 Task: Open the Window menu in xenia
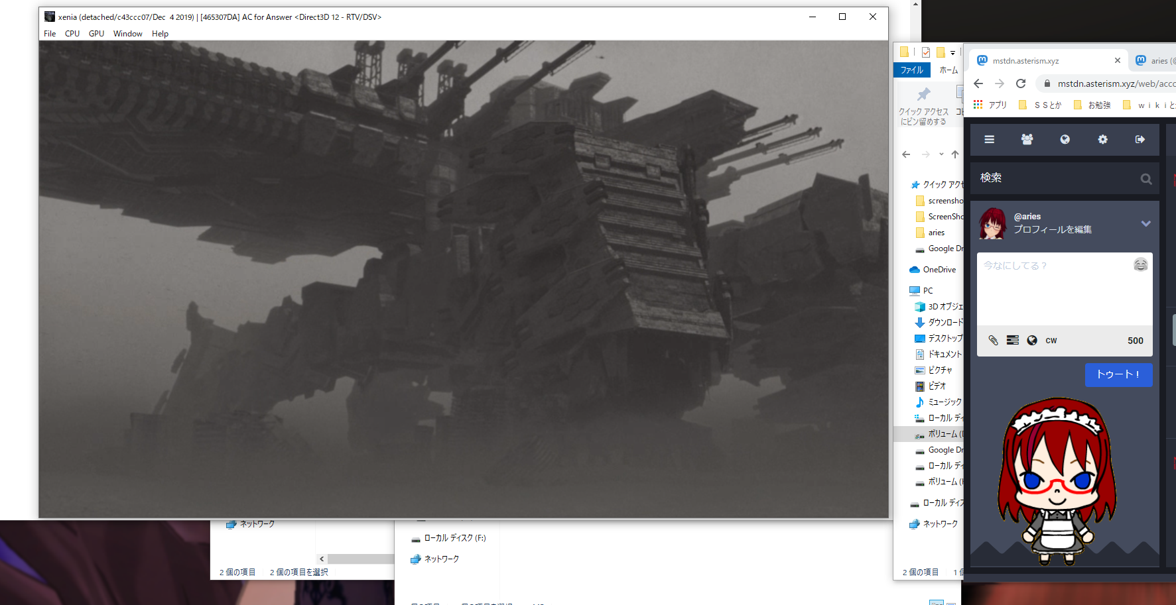pos(127,34)
